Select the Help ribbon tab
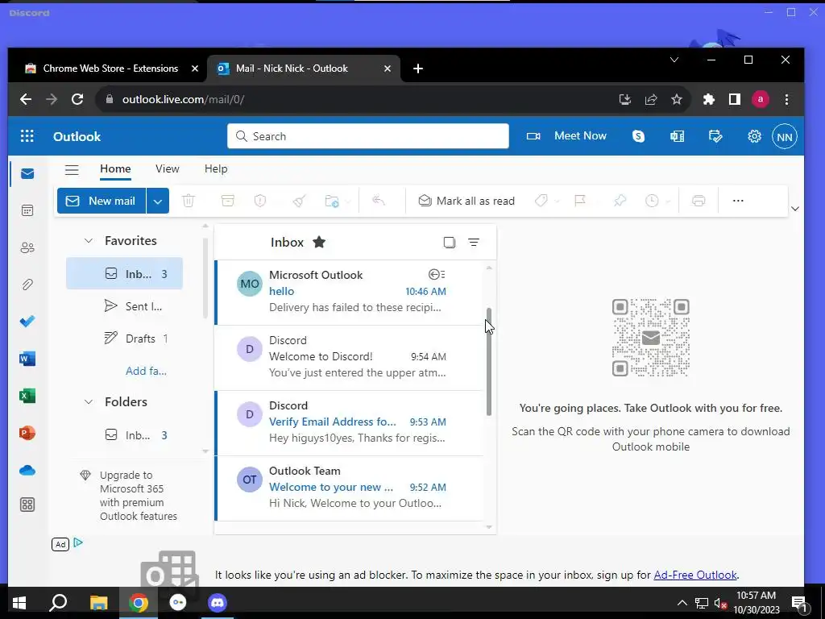825x619 pixels. [x=216, y=168]
